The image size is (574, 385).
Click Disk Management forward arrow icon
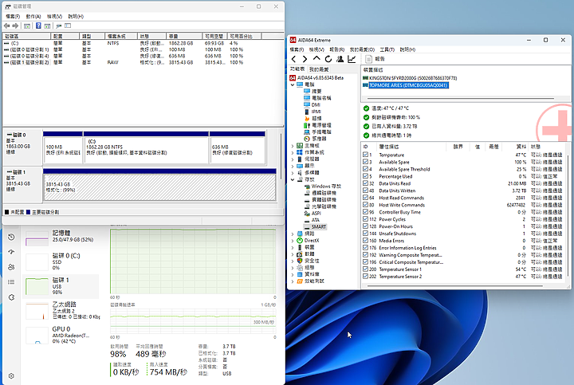pyautogui.click(x=15, y=26)
